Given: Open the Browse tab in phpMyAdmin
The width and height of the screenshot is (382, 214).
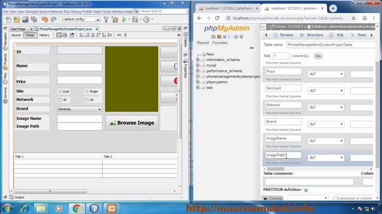Looking at the screenshot, I should [x=284, y=35].
